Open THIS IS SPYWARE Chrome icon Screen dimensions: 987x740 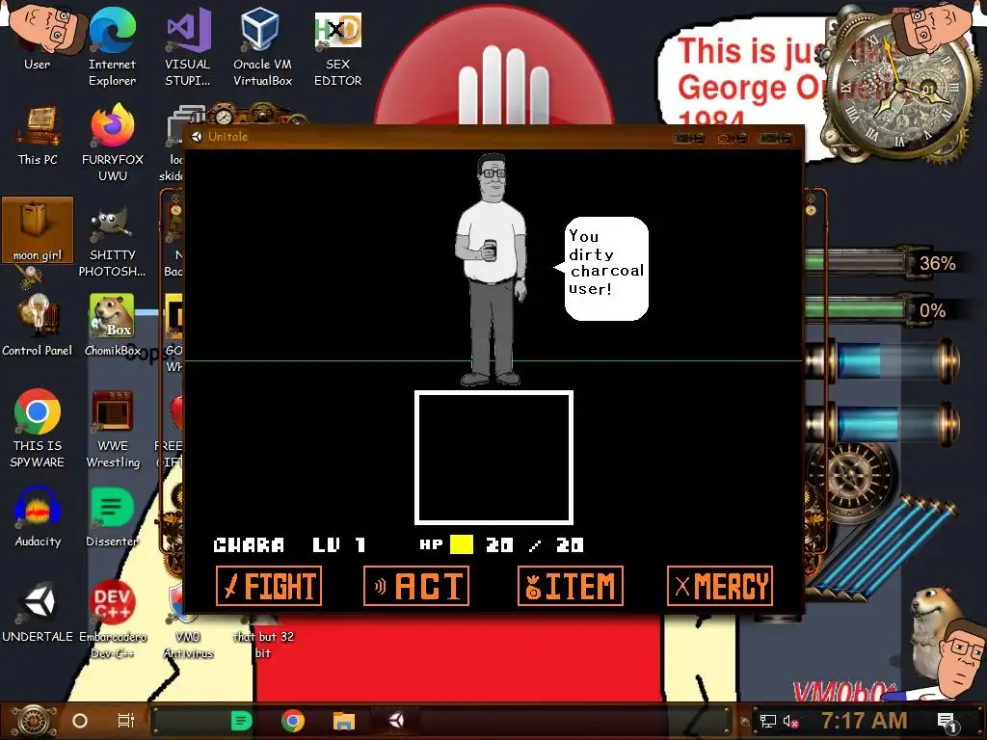[x=38, y=429]
